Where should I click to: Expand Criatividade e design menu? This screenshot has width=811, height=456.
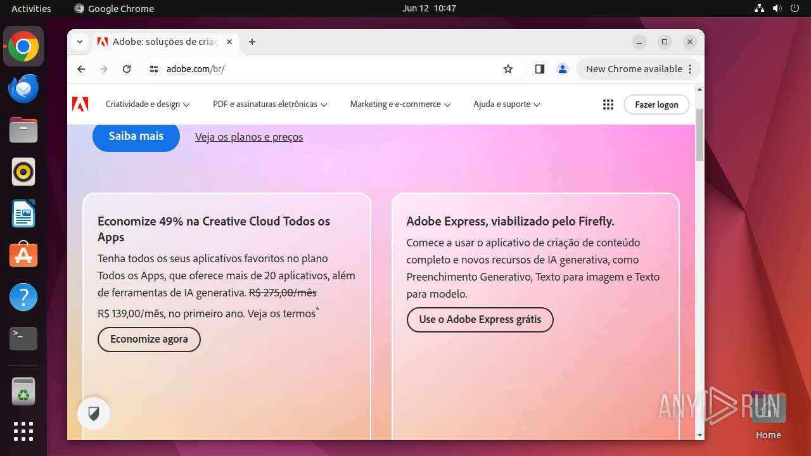pos(148,104)
